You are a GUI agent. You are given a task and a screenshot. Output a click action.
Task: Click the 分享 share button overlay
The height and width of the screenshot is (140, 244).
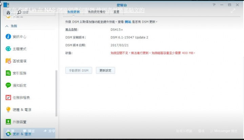(x=49, y=131)
